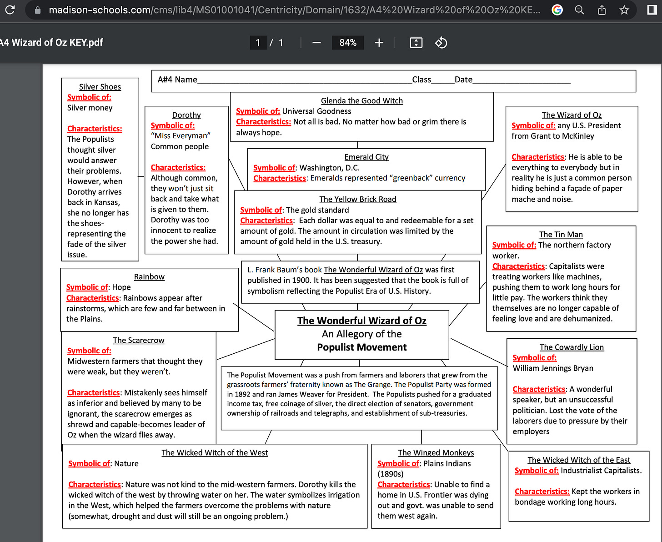This screenshot has height=542, width=662.
Task: Select the 'Dorothy' box heading
Action: [186, 115]
